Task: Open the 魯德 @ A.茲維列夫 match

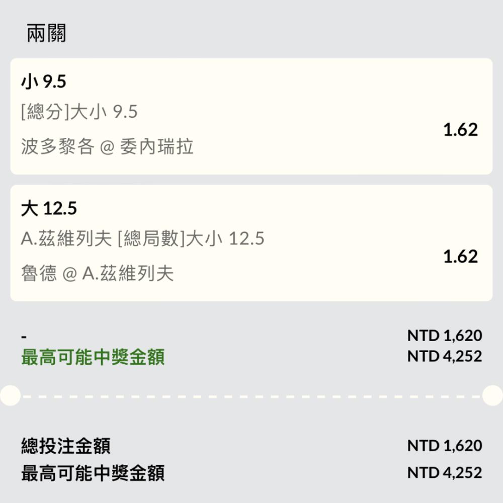Action: pos(97,273)
